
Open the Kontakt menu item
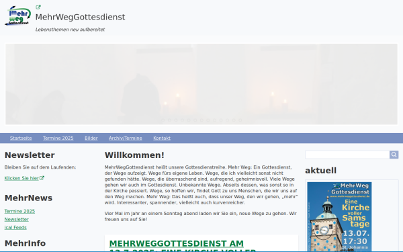click(x=162, y=138)
